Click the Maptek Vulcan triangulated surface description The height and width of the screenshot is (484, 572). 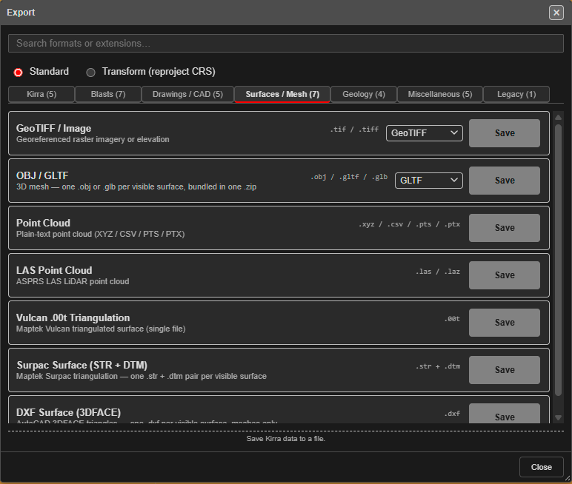(x=101, y=329)
